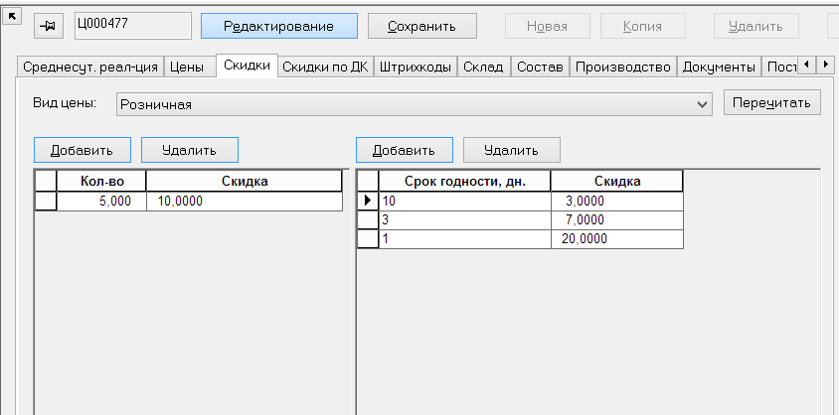Click the Ц000477 code input field
The height and width of the screenshot is (415, 839).
(x=132, y=26)
